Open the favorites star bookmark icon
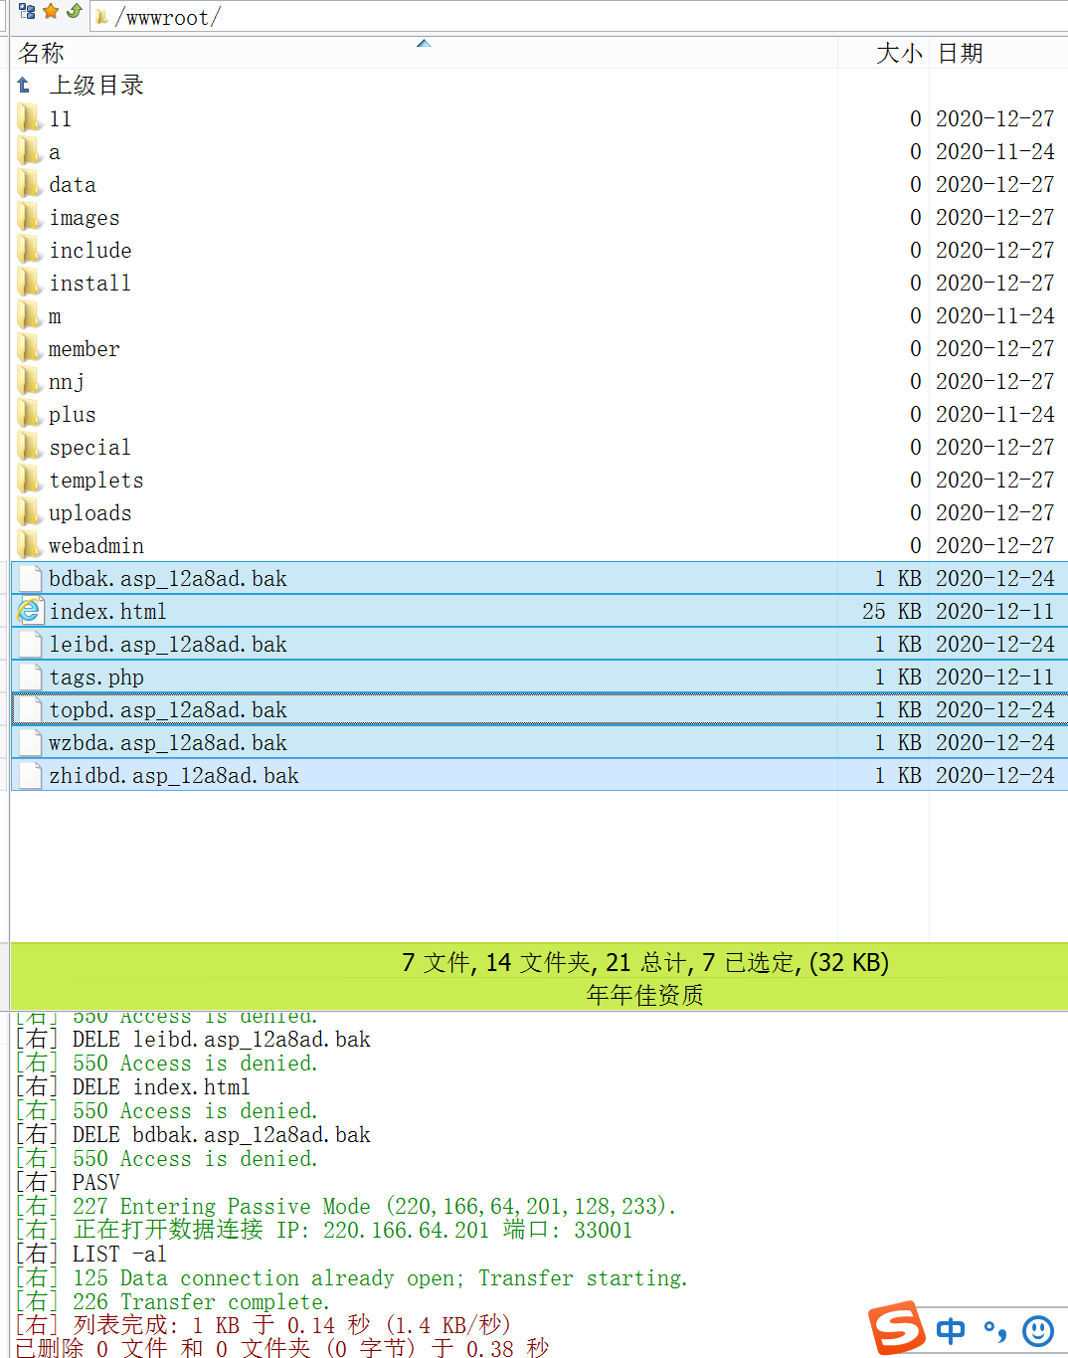 [51, 12]
